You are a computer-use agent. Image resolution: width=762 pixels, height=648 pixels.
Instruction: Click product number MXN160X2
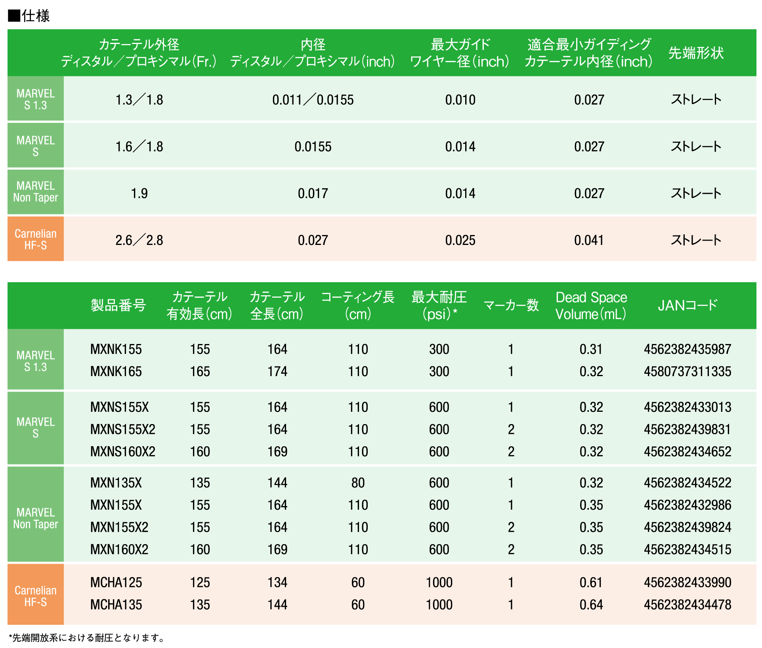[x=119, y=549]
